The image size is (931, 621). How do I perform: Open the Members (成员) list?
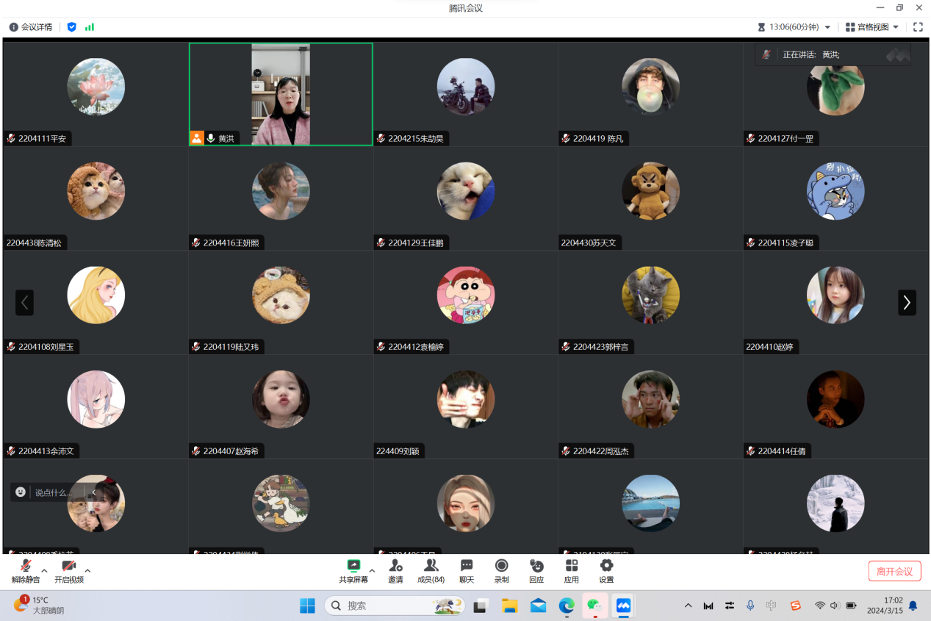[431, 566]
